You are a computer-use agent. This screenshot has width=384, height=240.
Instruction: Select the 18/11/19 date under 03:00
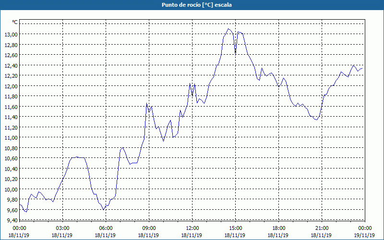tap(62, 235)
